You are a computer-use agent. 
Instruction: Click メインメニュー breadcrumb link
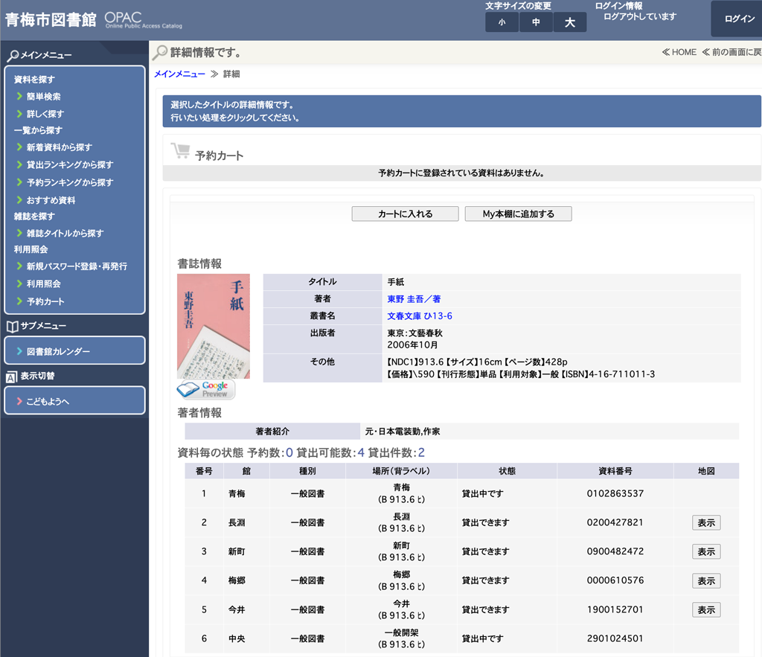[x=179, y=74]
